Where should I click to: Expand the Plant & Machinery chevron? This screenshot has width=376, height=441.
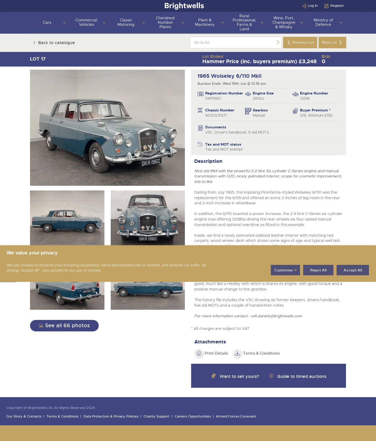tap(222, 23)
